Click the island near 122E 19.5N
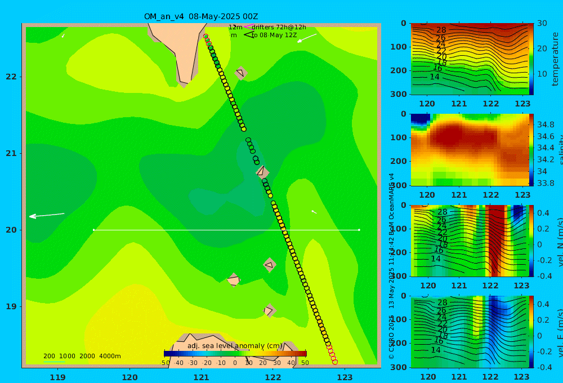 coord(269,265)
